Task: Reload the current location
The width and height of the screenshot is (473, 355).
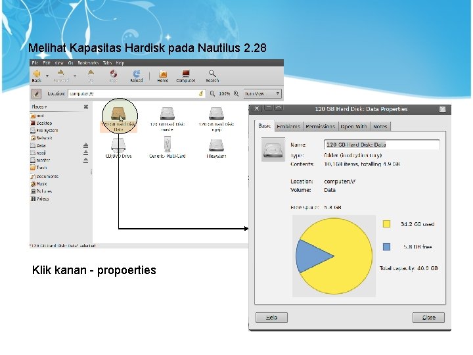Action: pyautogui.click(x=137, y=76)
